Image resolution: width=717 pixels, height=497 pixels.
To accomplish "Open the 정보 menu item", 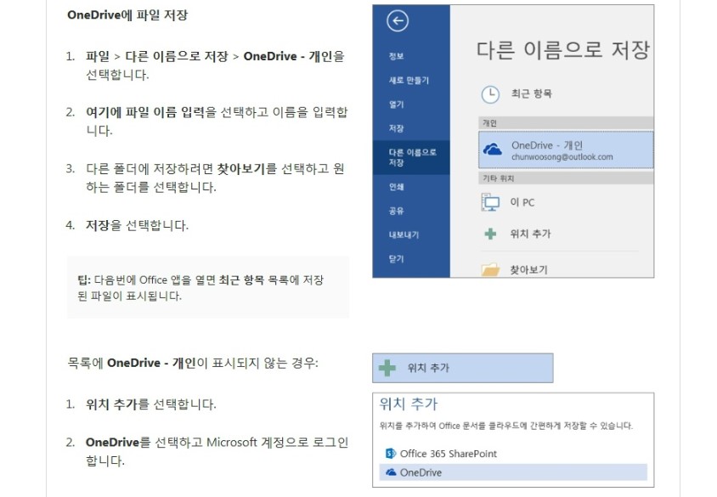I will pos(396,56).
